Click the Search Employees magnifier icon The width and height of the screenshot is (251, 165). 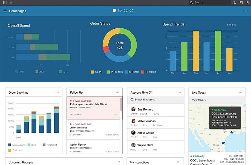[x=132, y=100]
